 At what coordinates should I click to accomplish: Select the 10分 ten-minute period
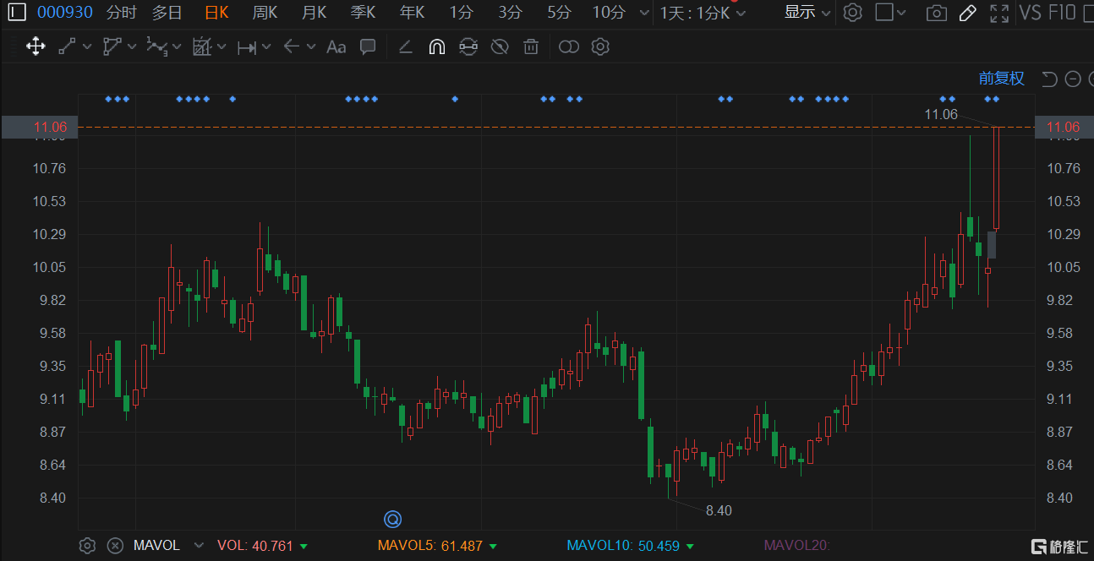[x=609, y=13]
